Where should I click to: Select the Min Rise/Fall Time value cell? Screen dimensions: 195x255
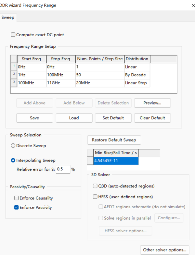click(x=116, y=161)
